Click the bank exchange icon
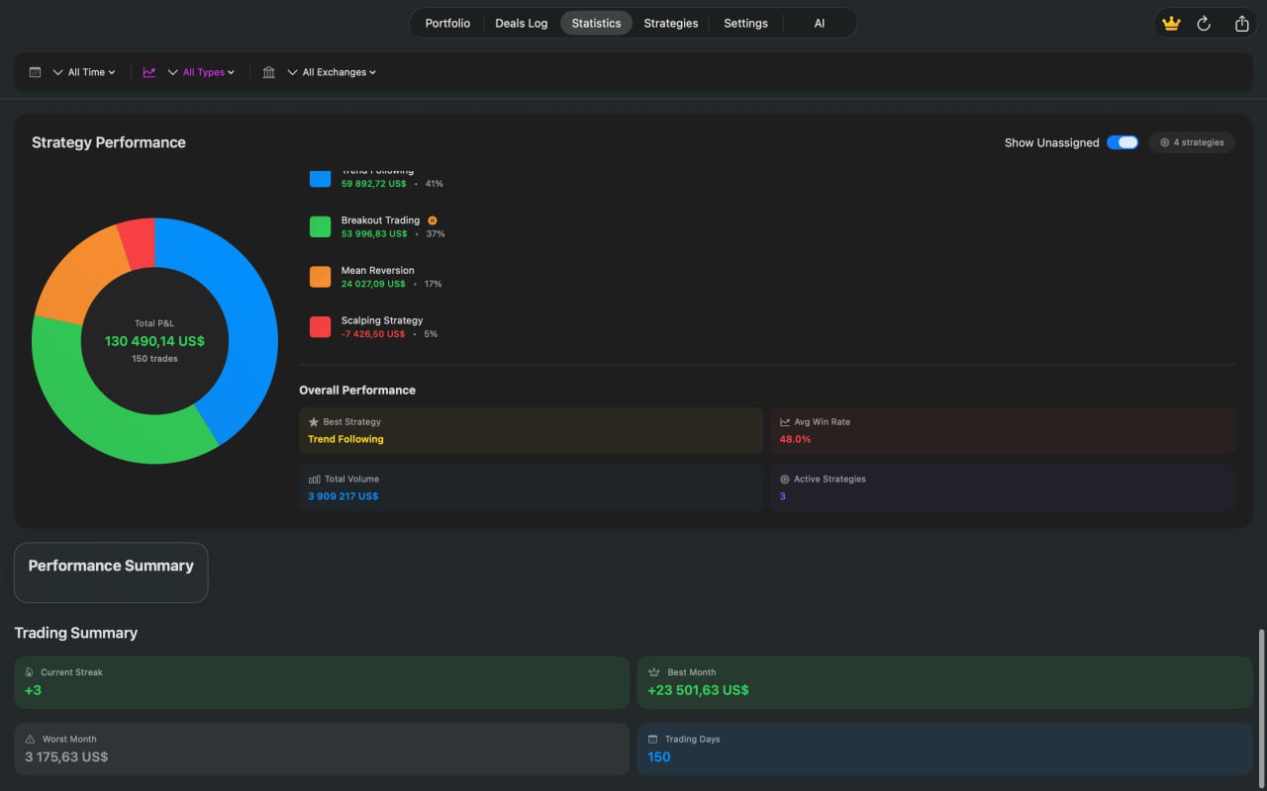The height and width of the screenshot is (791, 1267). click(x=268, y=72)
